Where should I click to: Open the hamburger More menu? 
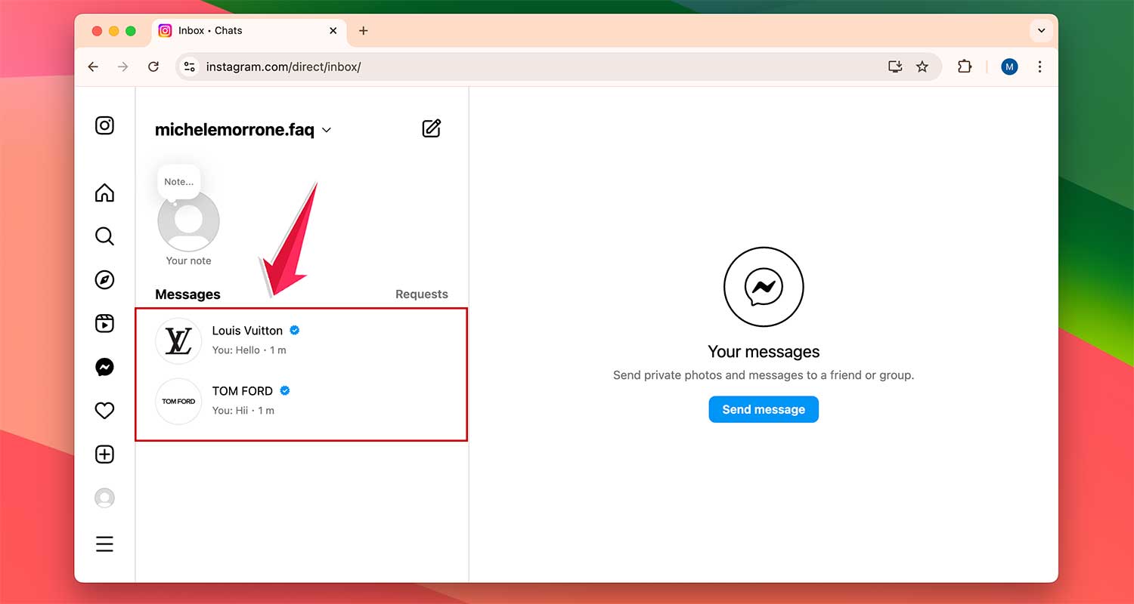click(104, 544)
